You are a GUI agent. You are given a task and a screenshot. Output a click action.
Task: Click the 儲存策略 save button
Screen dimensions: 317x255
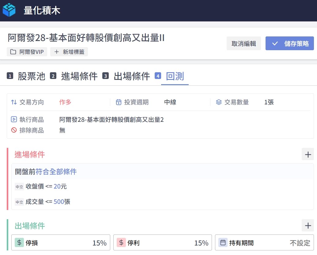coord(289,43)
